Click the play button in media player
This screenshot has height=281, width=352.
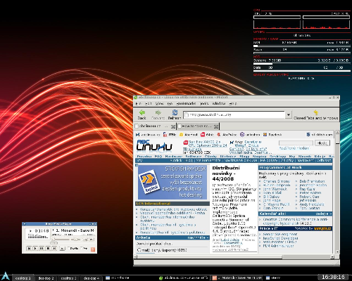tap(35, 248)
